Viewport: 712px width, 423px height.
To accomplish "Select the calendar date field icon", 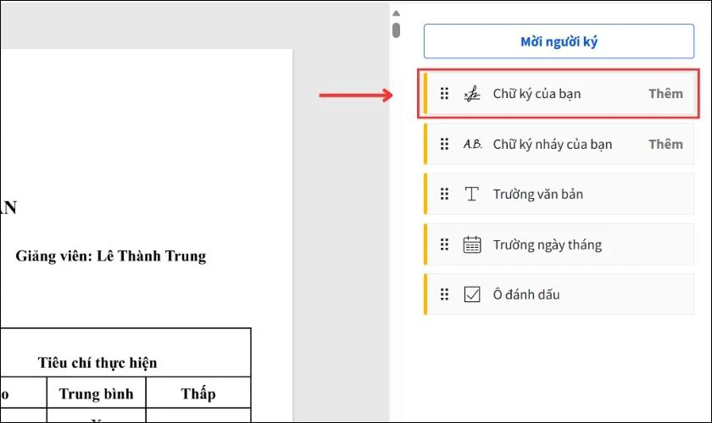I will click(x=472, y=244).
